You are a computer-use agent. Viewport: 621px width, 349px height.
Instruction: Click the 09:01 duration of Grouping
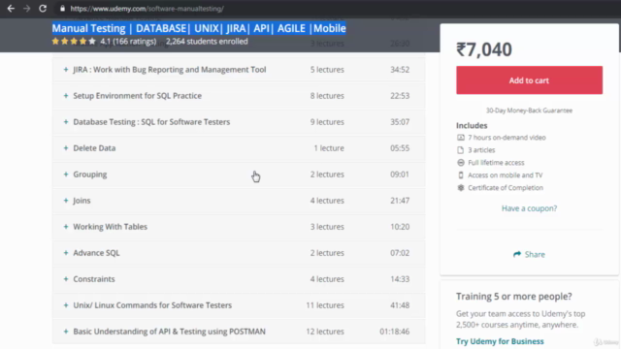pyautogui.click(x=400, y=174)
